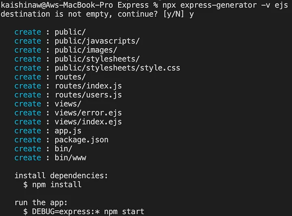Select the 'views/index.ejs' file path
The height and width of the screenshot is (216, 292).
88,122
